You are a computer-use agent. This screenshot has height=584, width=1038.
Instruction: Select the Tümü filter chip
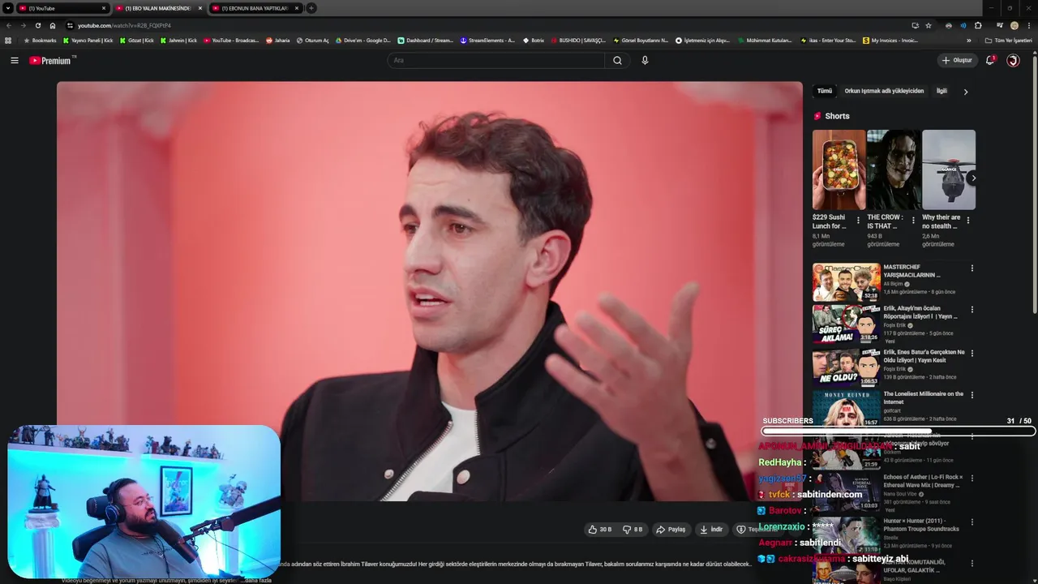coord(825,91)
